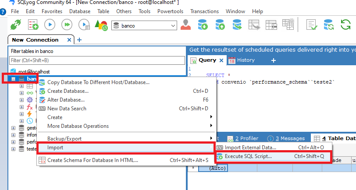The width and height of the screenshot is (356, 190).
Task: Click the clock Events icon in tree
Action: tap(30, 120)
